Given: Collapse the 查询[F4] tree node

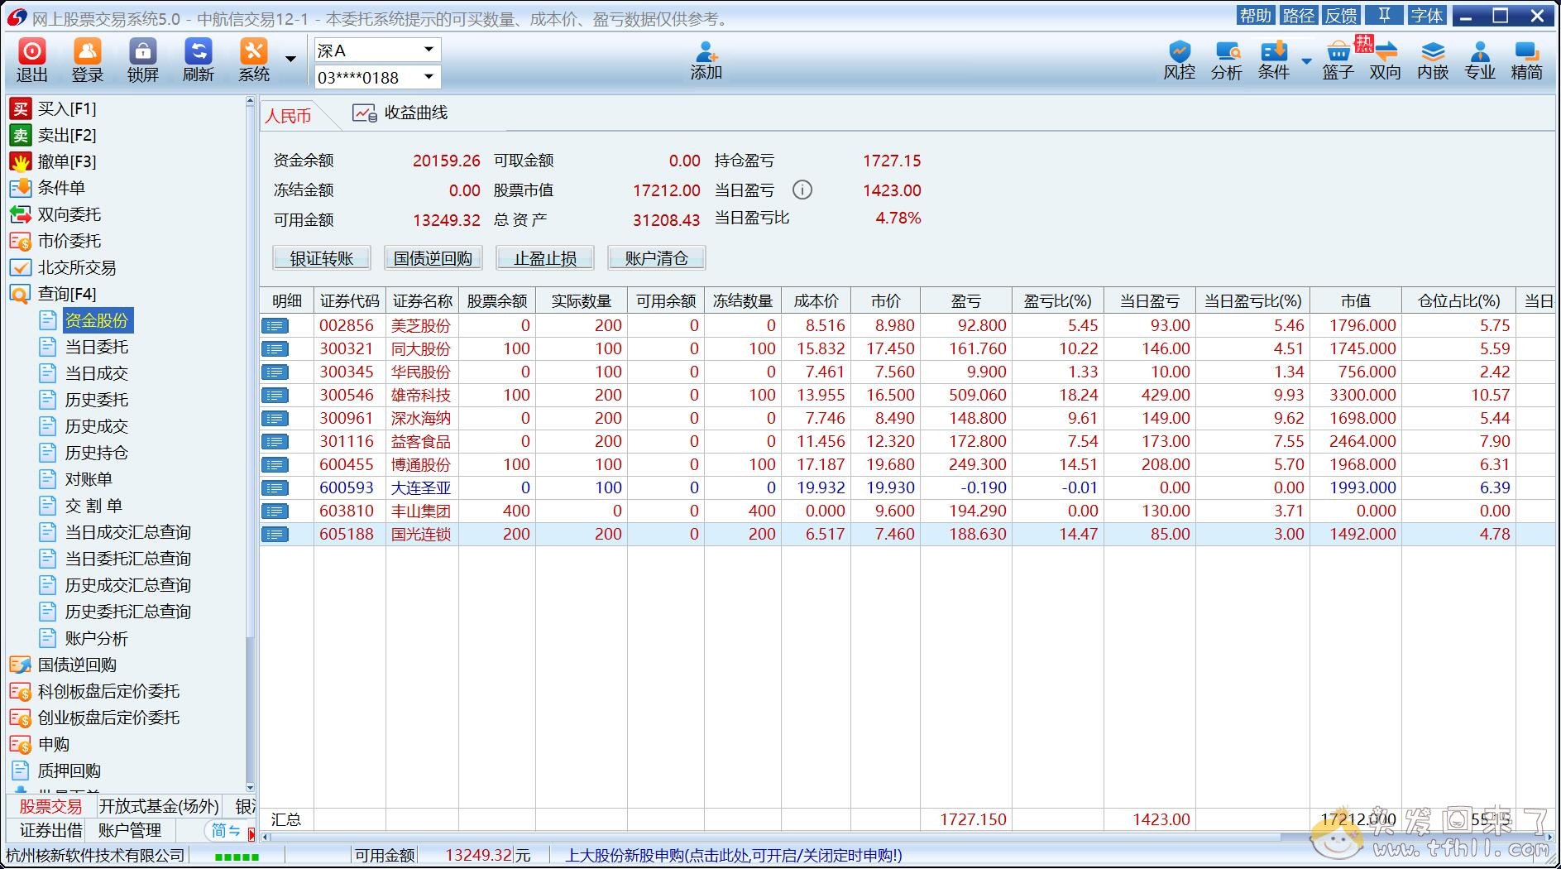Looking at the screenshot, I should coord(53,294).
